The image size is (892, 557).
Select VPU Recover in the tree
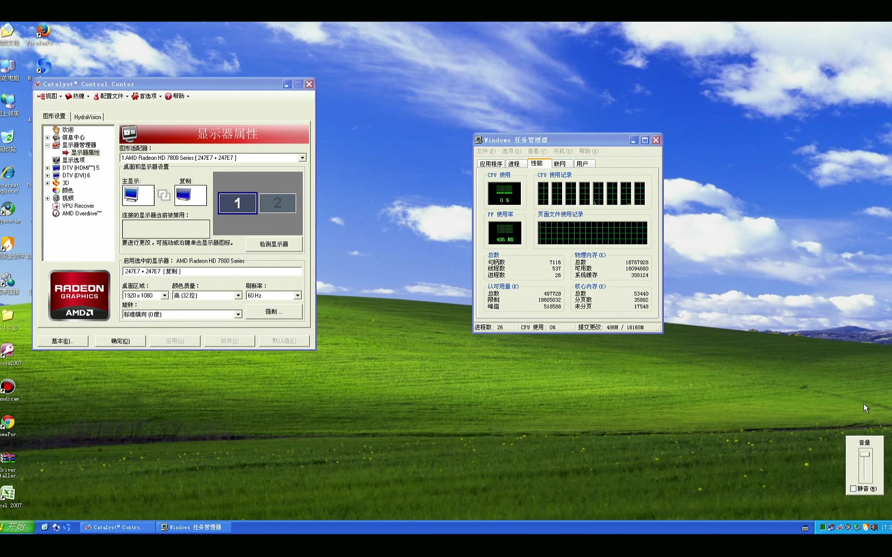(78, 206)
